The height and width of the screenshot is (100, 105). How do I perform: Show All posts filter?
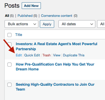pos(7,16)
